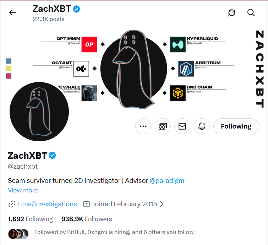Open the more options ellipsis button
This screenshot has height=245, width=268.
click(143, 126)
